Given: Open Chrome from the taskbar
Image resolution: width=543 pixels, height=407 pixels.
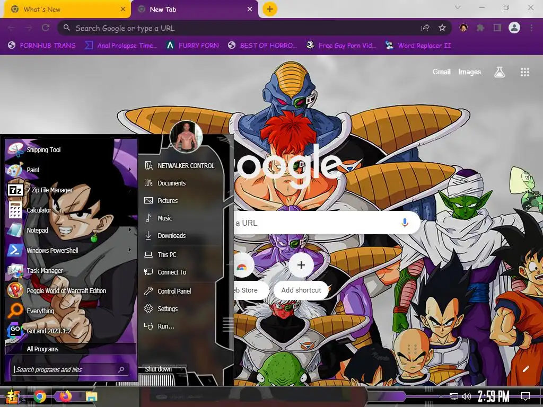Looking at the screenshot, I should [x=39, y=396].
